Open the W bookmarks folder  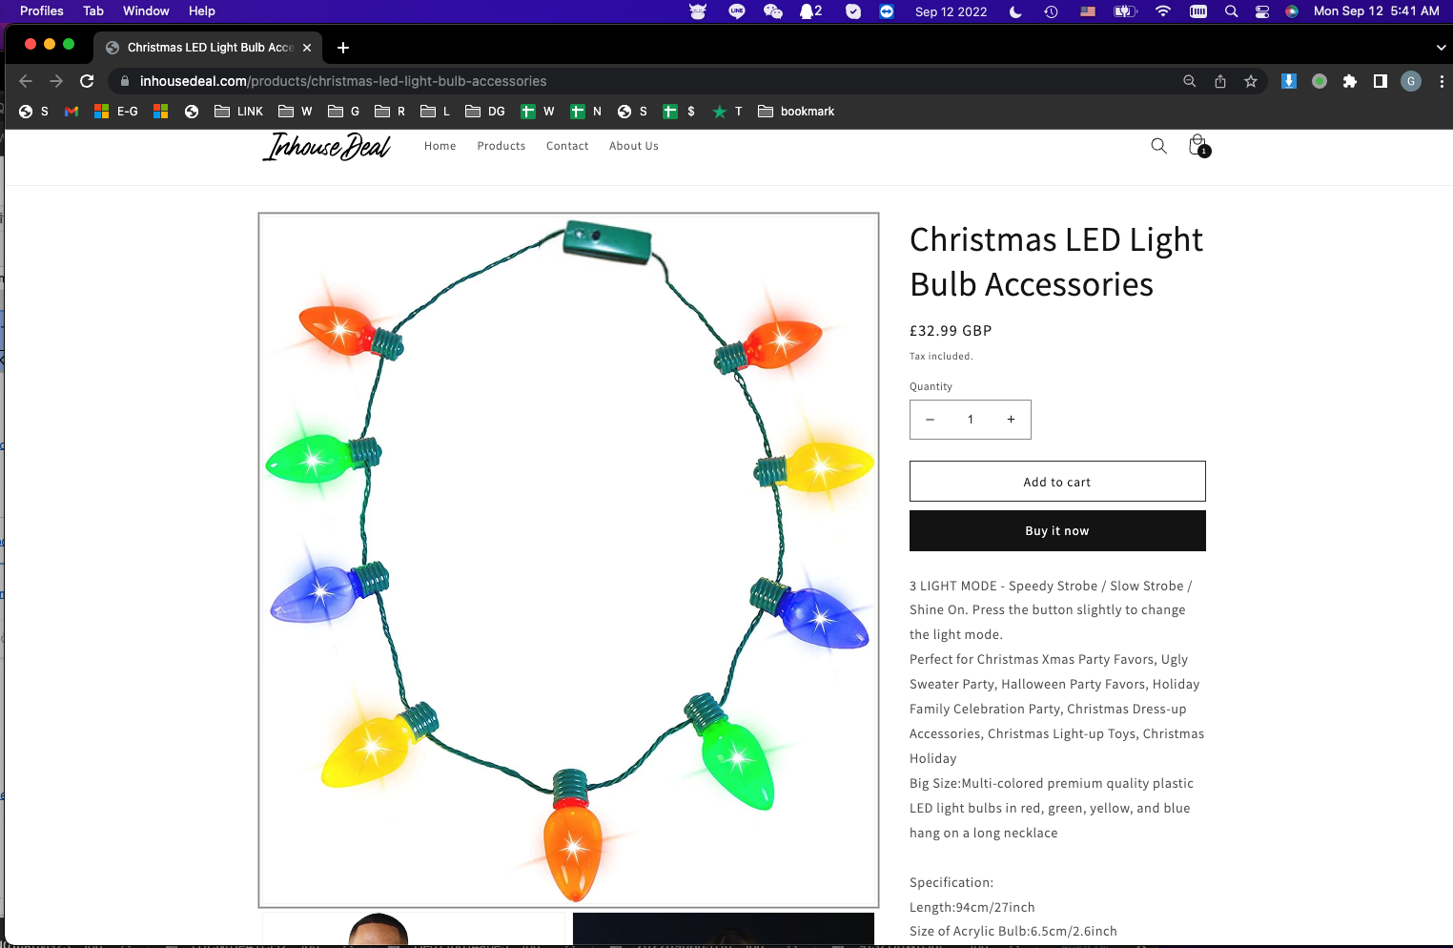point(296,112)
